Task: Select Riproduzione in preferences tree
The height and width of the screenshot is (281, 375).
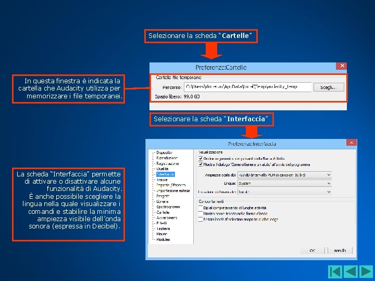Action: click(x=167, y=158)
